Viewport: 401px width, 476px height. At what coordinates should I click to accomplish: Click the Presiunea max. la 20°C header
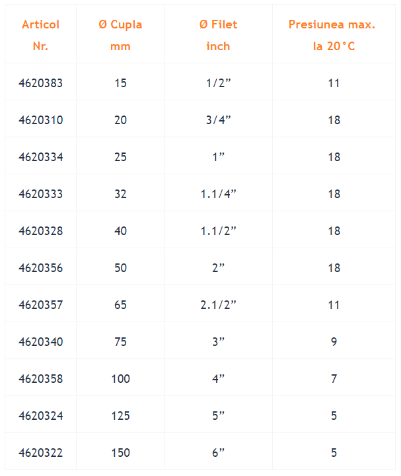(333, 35)
